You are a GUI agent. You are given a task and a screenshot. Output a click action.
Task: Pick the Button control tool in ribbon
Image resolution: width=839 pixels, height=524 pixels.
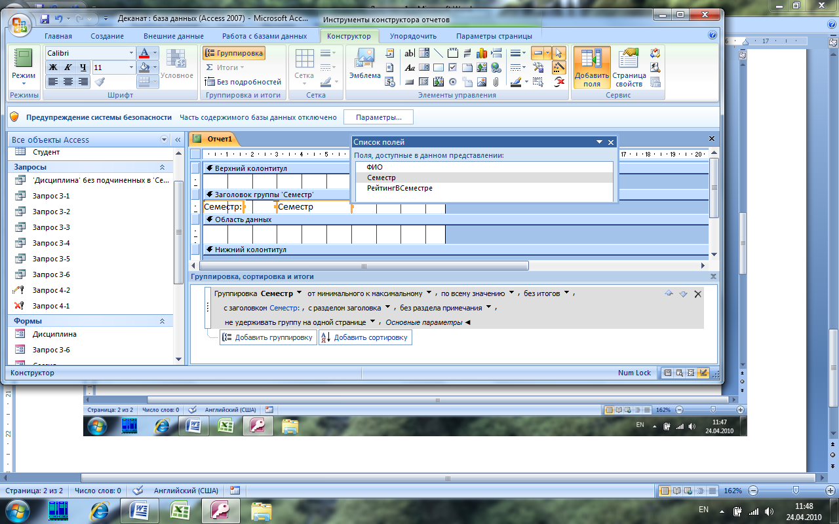click(409, 82)
